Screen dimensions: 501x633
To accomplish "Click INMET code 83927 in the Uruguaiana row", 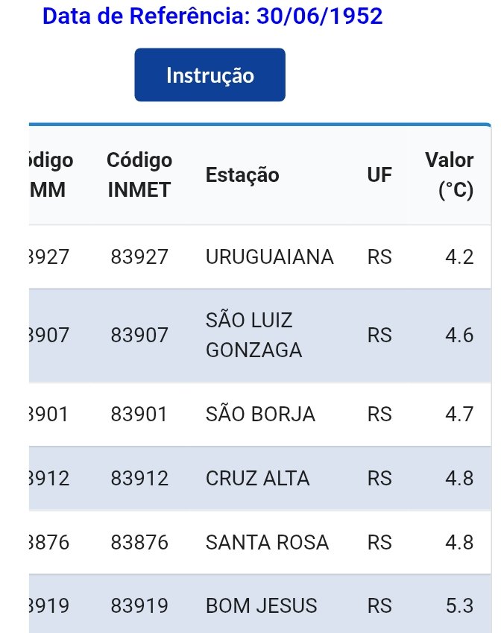I will [x=139, y=257].
